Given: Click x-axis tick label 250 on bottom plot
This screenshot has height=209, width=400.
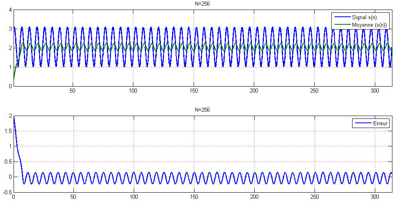Looking at the screenshot, I should [314, 197].
